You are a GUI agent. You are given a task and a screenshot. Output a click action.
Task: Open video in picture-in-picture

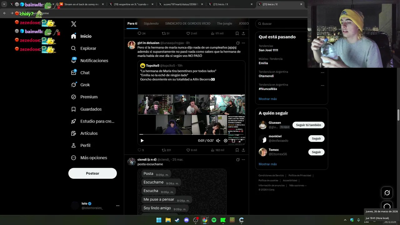(x=233, y=141)
